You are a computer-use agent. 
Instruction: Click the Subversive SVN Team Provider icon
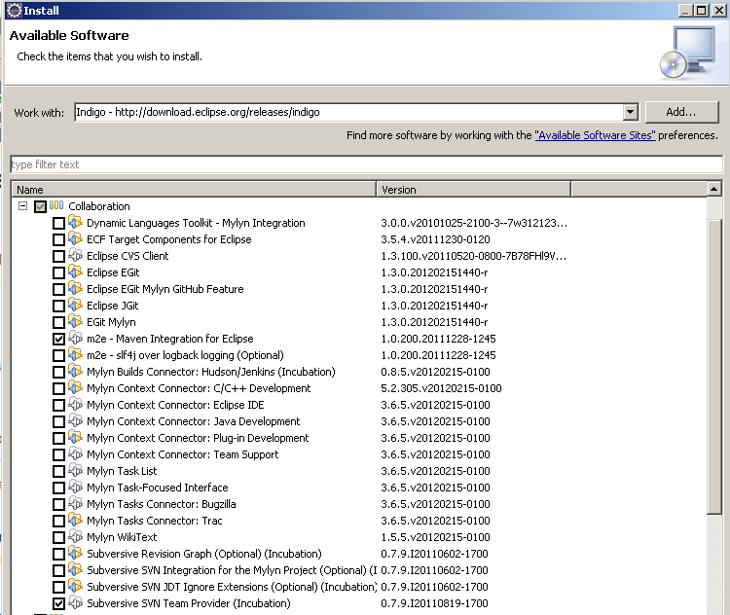(75, 602)
